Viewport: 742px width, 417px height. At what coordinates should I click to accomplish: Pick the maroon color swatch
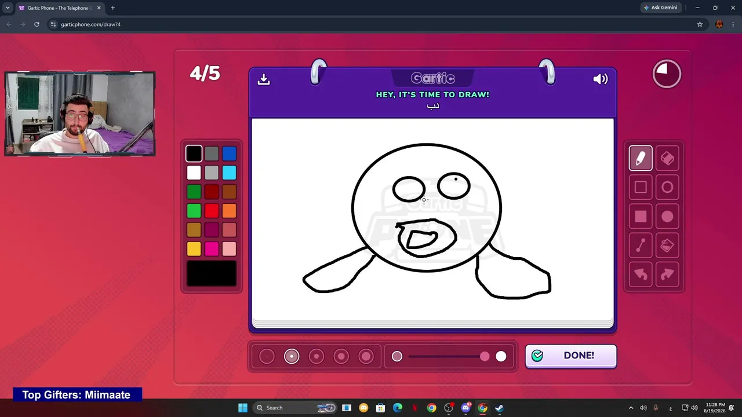tap(212, 230)
